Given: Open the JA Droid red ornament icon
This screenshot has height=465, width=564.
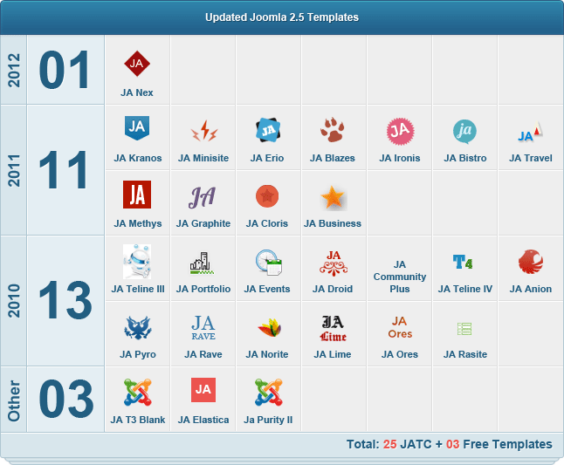Looking at the screenshot, I should point(334,263).
